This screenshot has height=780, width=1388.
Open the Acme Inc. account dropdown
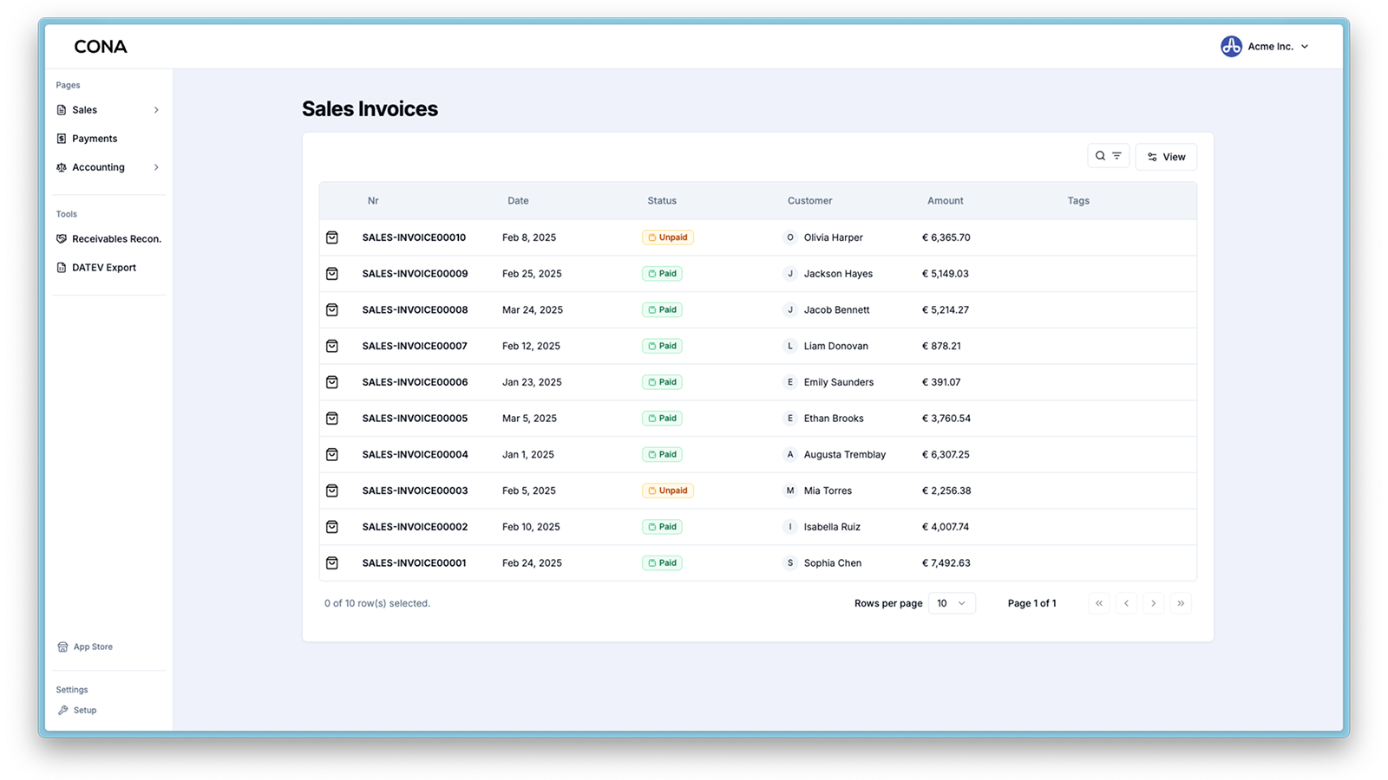pos(1266,47)
